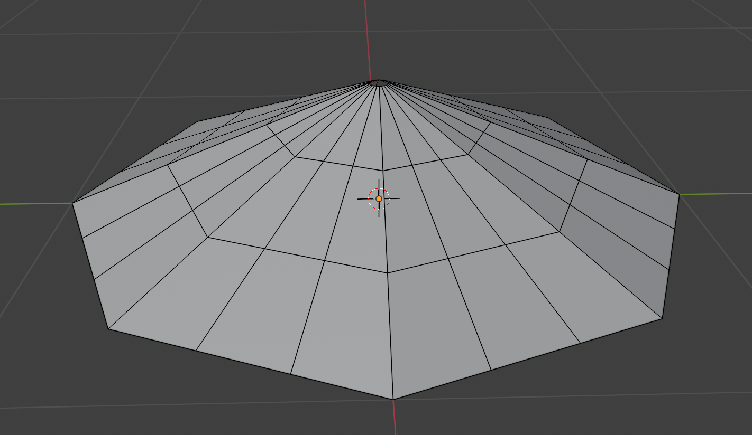Pick middle ring's front corner vertex below cursor
This screenshot has height=435, width=752.
coord(388,273)
